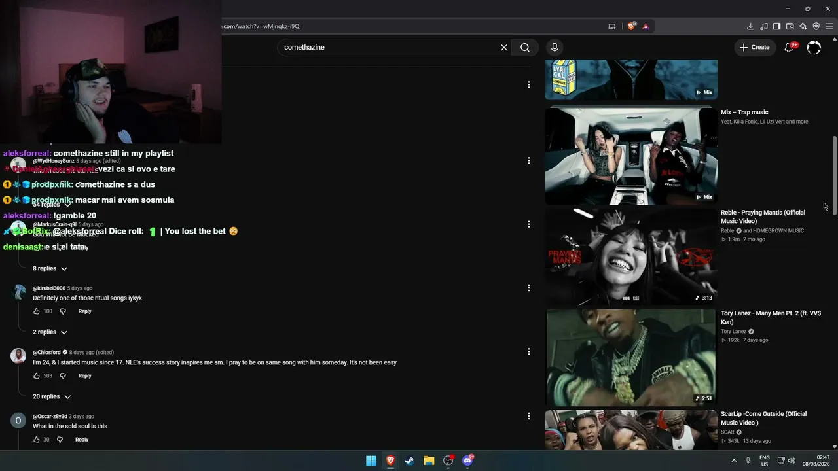Open Reble - Praying Mantis video title
The image size is (838, 471).
[763, 217]
